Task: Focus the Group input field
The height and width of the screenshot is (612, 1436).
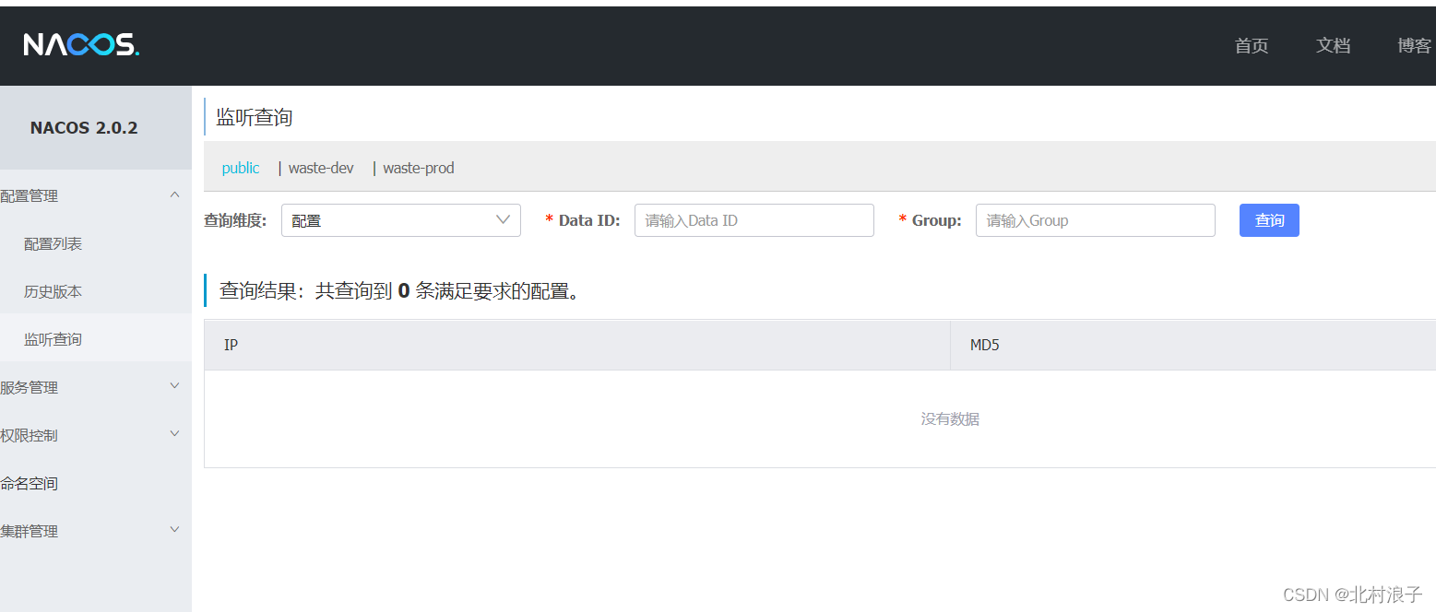Action: (1096, 220)
